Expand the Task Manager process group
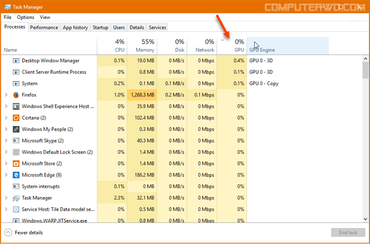The height and width of the screenshot is (244, 370). 6,198
